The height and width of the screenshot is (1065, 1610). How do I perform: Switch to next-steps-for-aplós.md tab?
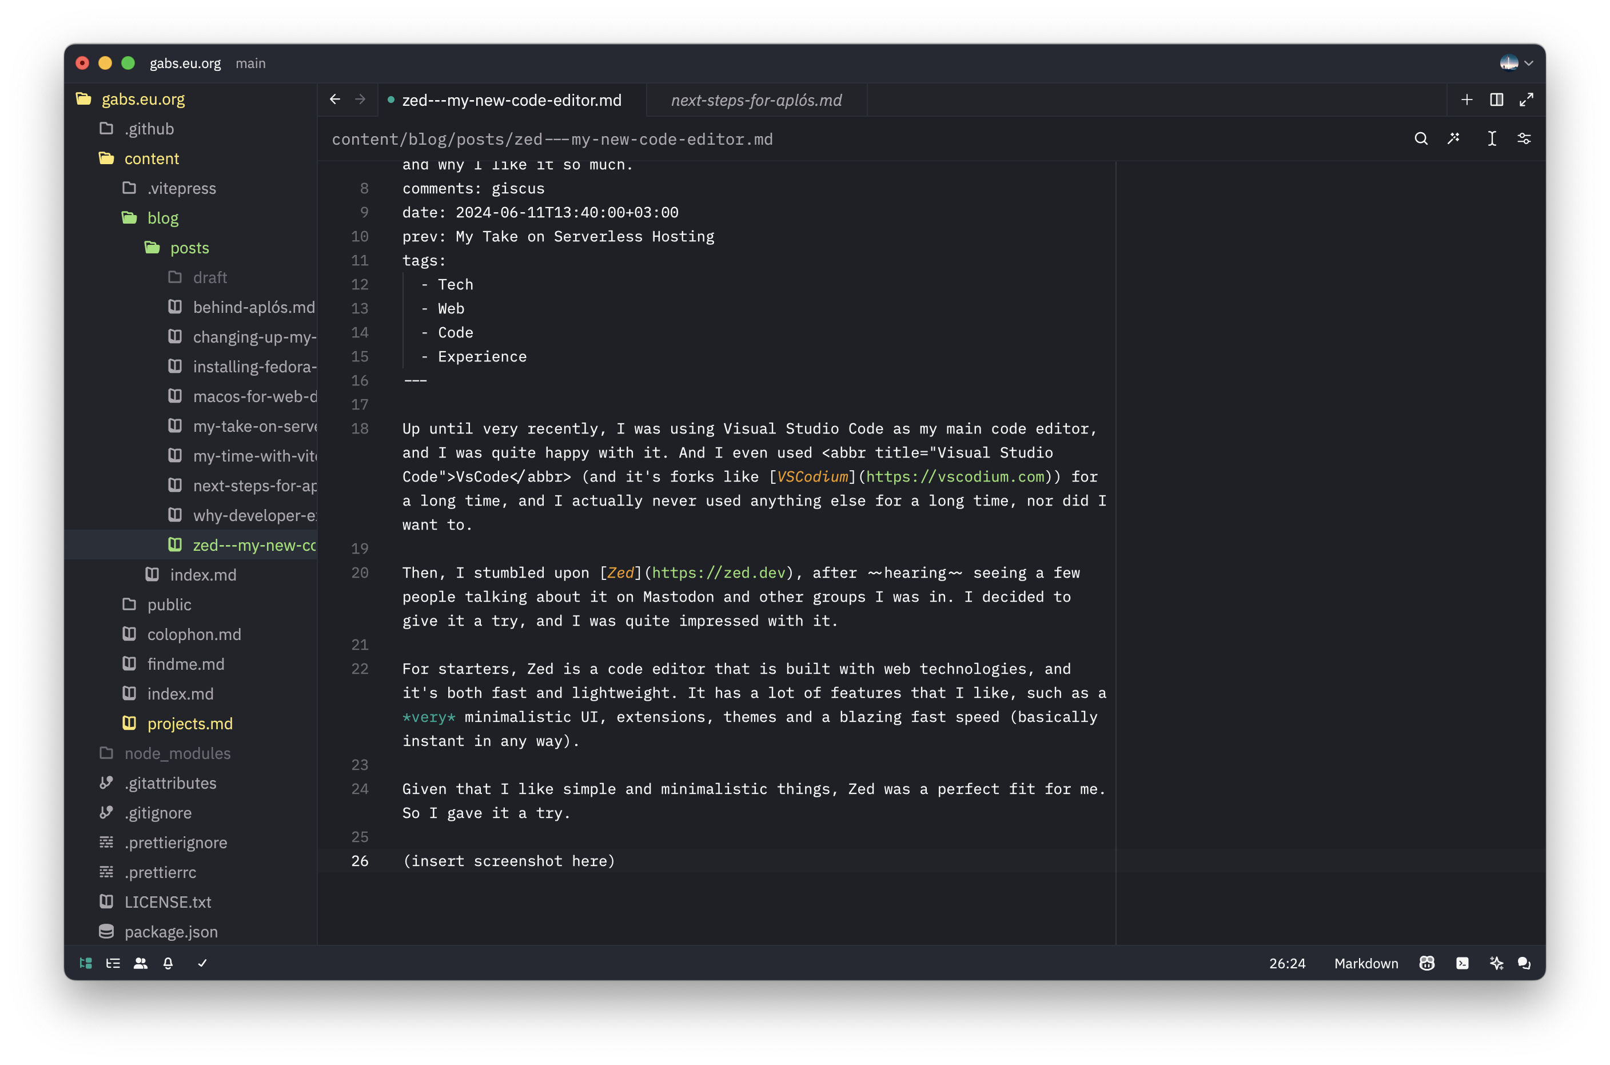click(x=756, y=100)
